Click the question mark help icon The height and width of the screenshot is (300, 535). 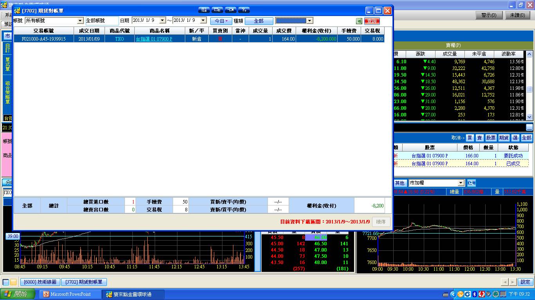(x=244, y=10)
